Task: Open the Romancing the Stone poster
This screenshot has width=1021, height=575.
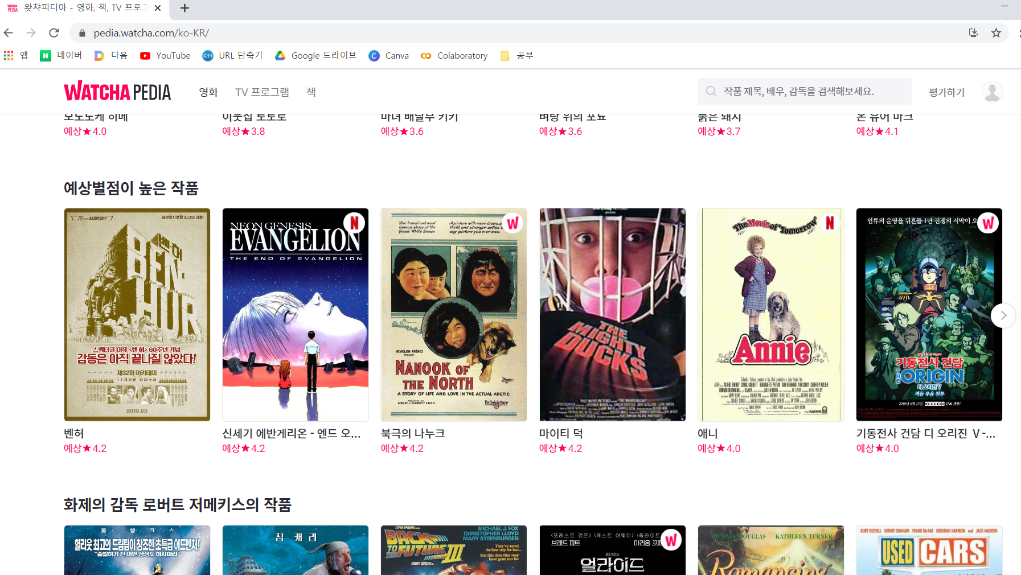Action: click(770, 550)
